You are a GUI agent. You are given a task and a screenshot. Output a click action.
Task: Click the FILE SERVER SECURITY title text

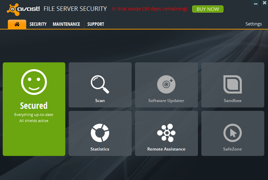coord(75,9)
